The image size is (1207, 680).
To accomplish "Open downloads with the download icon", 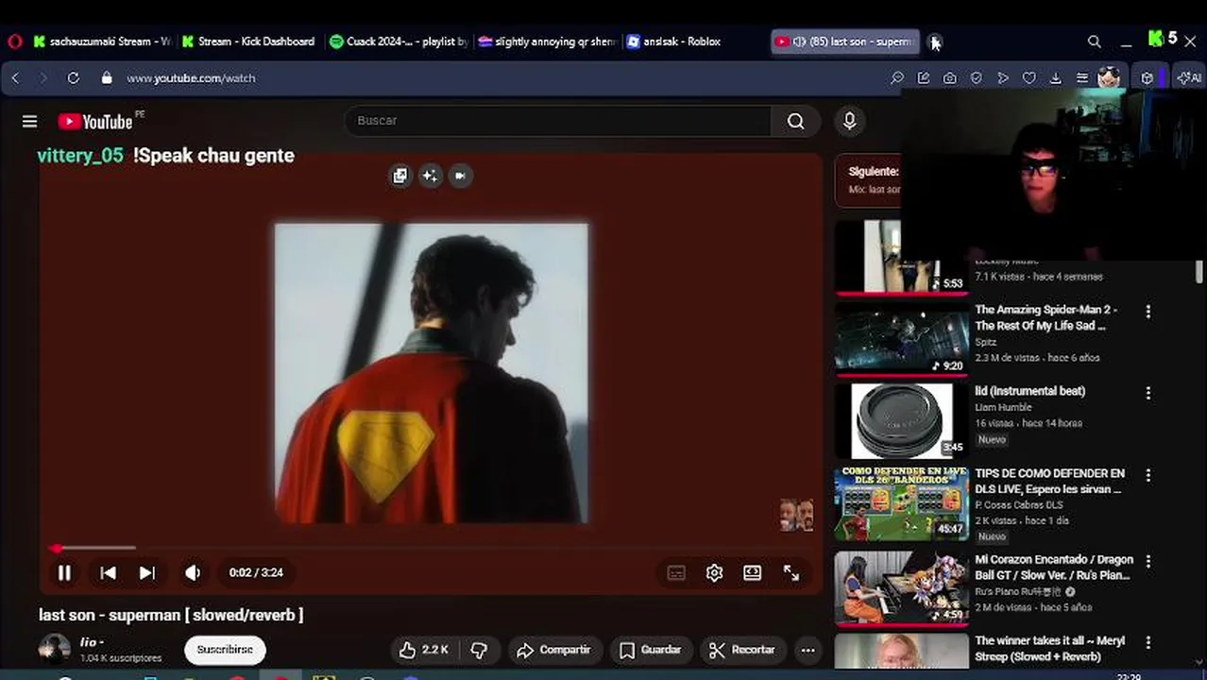I will point(1056,78).
